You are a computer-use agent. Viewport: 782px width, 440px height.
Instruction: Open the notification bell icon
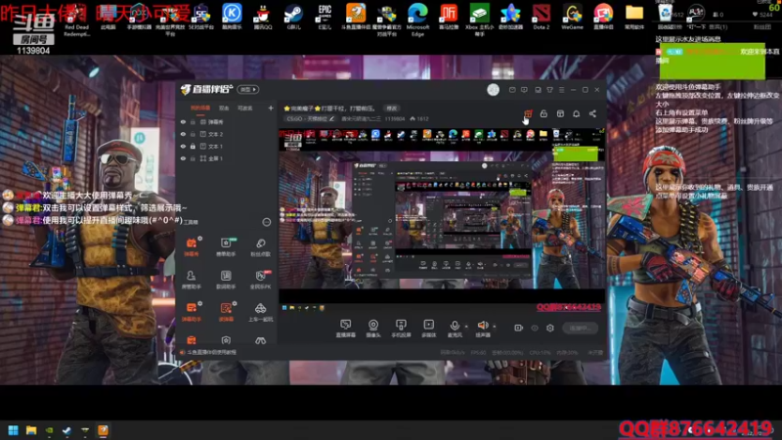[576, 113]
